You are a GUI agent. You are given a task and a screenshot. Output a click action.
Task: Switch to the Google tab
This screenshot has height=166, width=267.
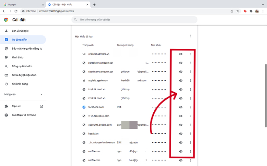tap(24, 4)
